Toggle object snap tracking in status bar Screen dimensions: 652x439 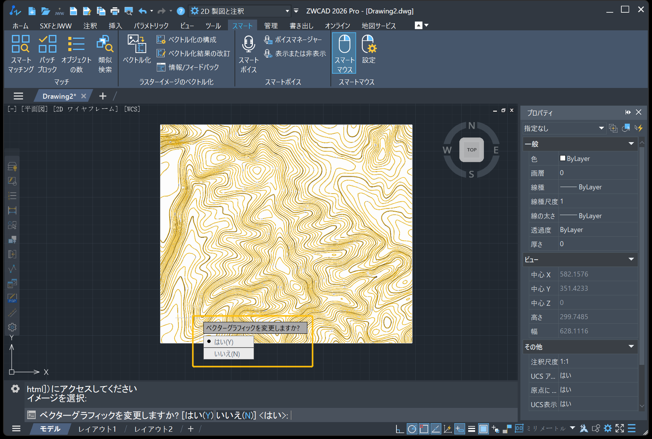point(436,429)
